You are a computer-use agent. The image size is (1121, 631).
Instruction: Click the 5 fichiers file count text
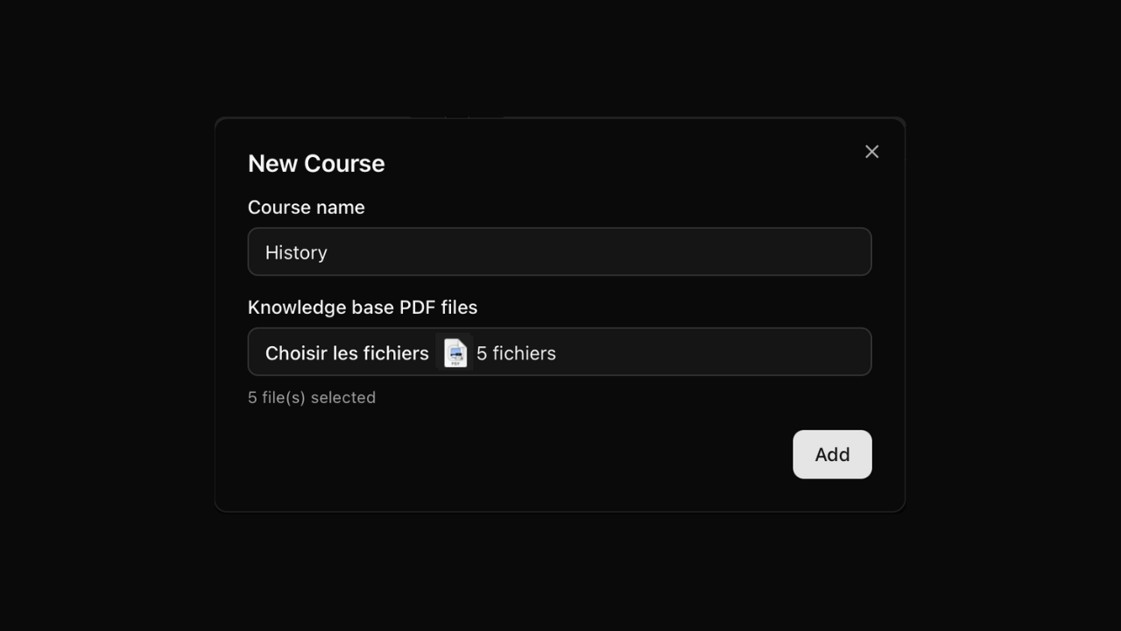pos(516,353)
